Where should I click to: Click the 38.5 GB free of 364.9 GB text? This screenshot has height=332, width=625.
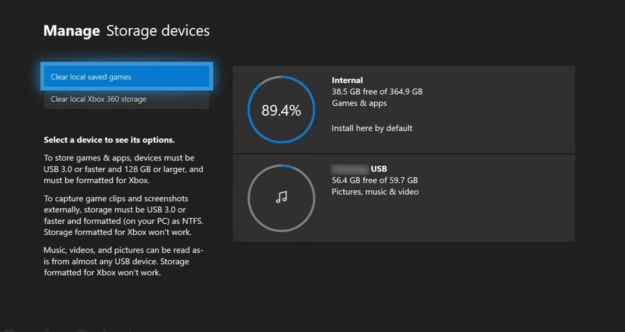tap(377, 92)
